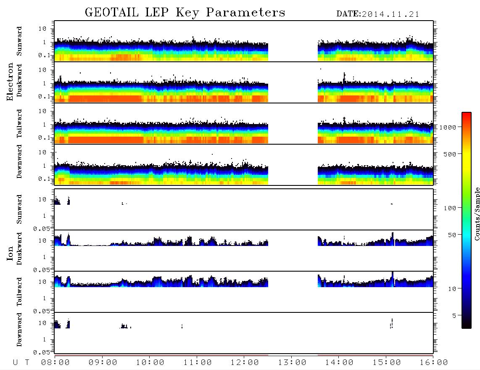The height and width of the screenshot is (370, 480).
Task: Click the 10:00 time tick label
Action: click(150, 363)
